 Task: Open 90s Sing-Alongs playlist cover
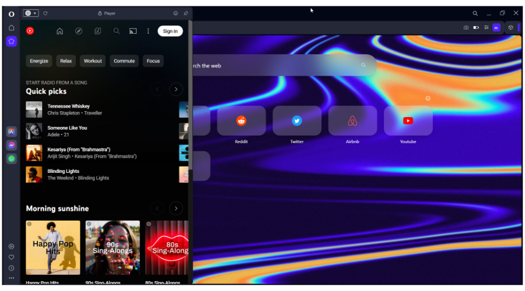(113, 247)
